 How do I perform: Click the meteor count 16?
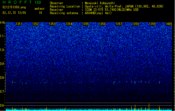pos(40,13)
